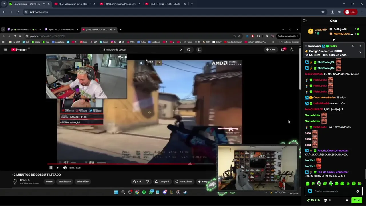Switch to Vídeos que me gustan tab
The width and height of the screenshot is (366, 206).
click(x=75, y=4)
